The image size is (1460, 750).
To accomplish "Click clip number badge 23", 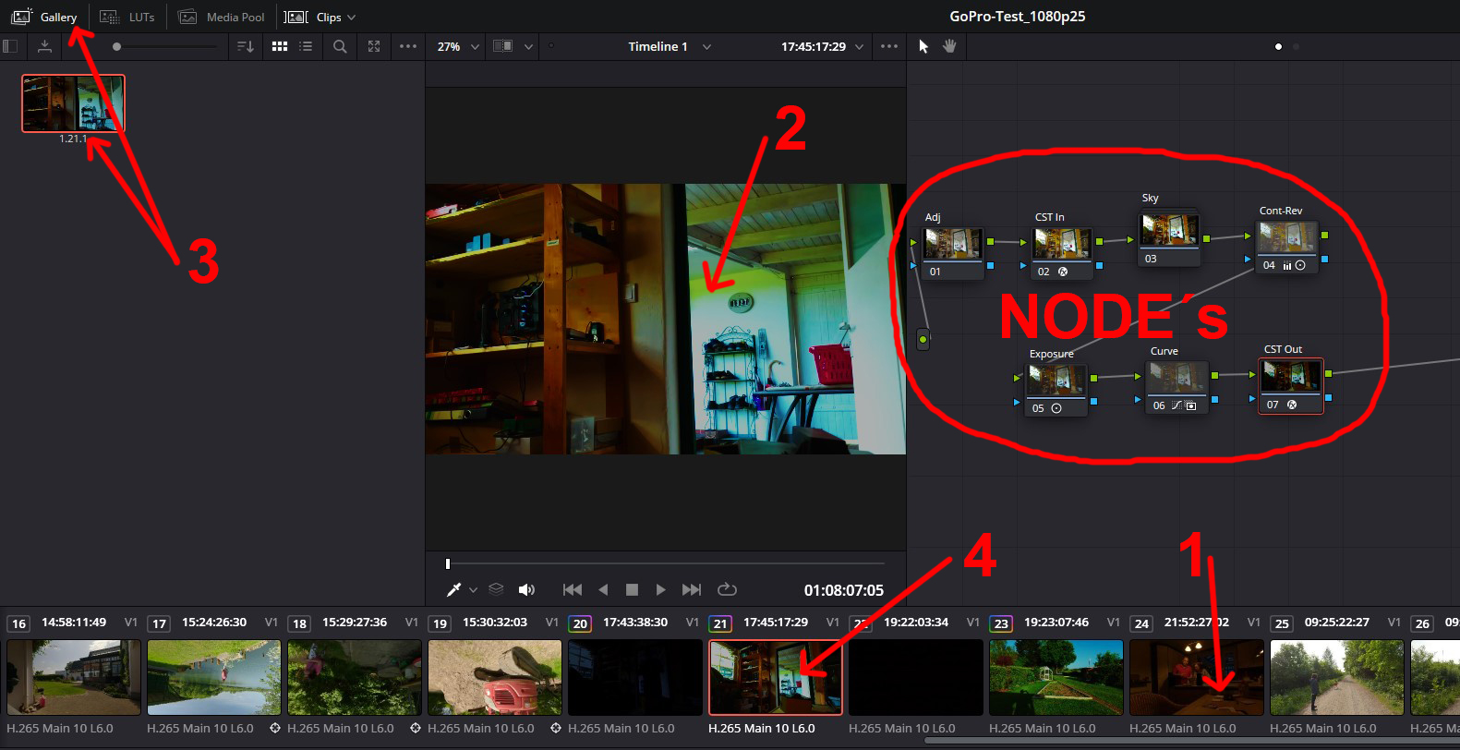I will click(x=1001, y=623).
